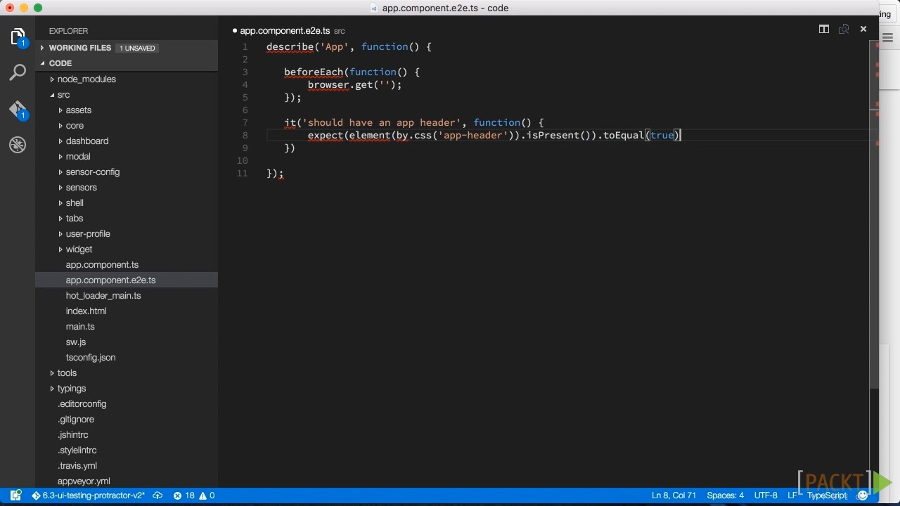Click the EXPLORER panel heading
Image resolution: width=900 pixels, height=506 pixels.
point(68,31)
